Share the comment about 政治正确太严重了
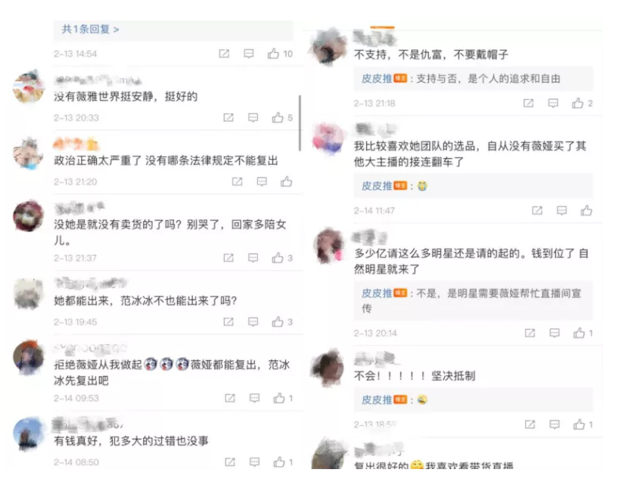The height and width of the screenshot is (491, 628). coord(237,182)
